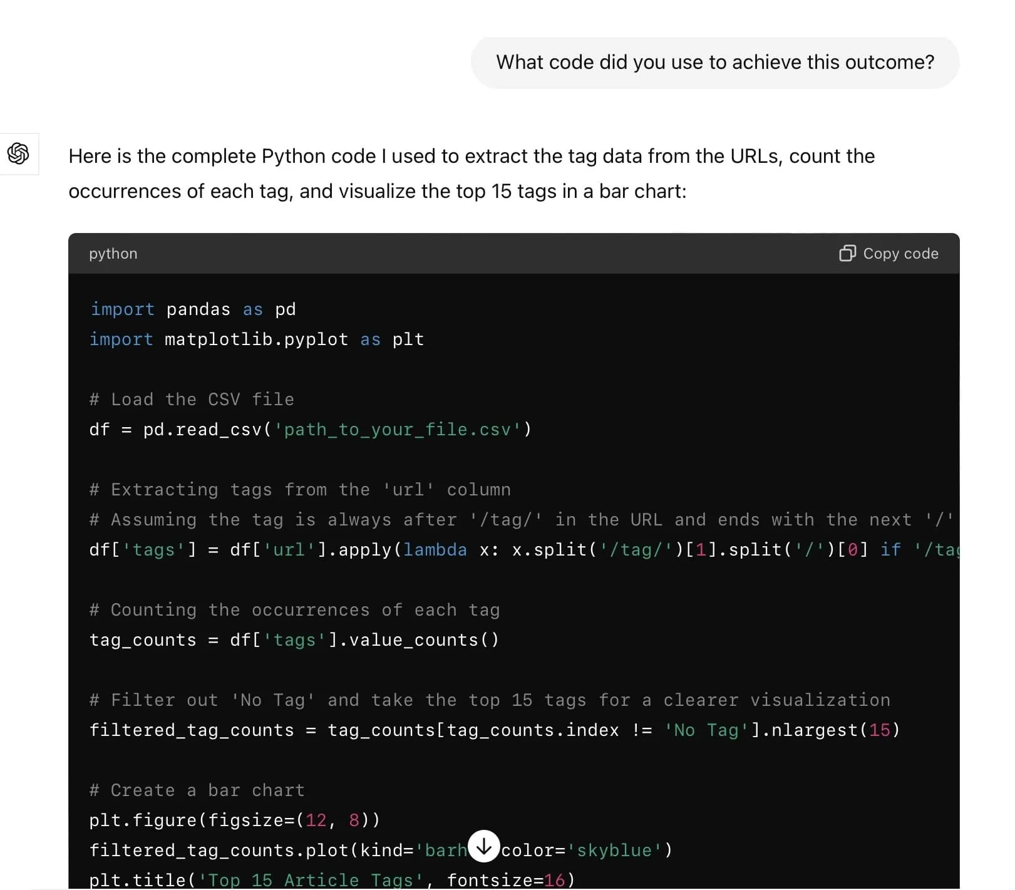The image size is (1015, 890).
Task: Click the lambda keyword in the code
Action: [x=435, y=550]
